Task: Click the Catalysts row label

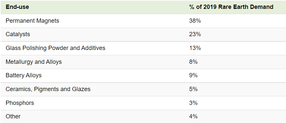Action: [x=18, y=34]
